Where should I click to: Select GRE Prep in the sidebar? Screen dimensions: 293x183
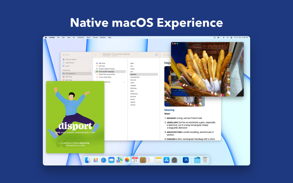point(77,77)
